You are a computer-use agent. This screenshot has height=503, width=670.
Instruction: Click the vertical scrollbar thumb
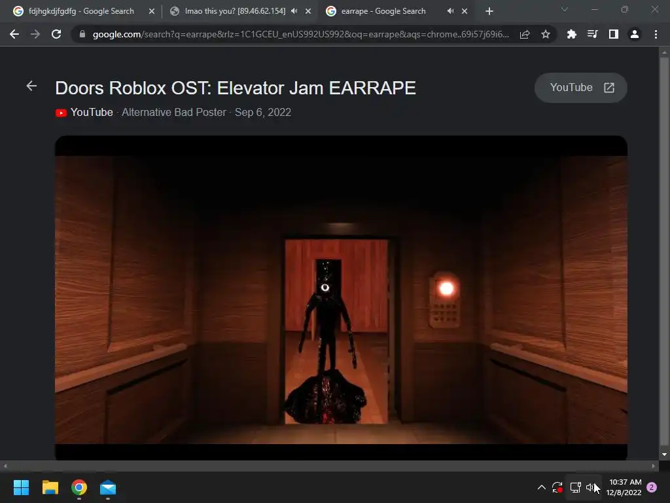tap(664, 250)
